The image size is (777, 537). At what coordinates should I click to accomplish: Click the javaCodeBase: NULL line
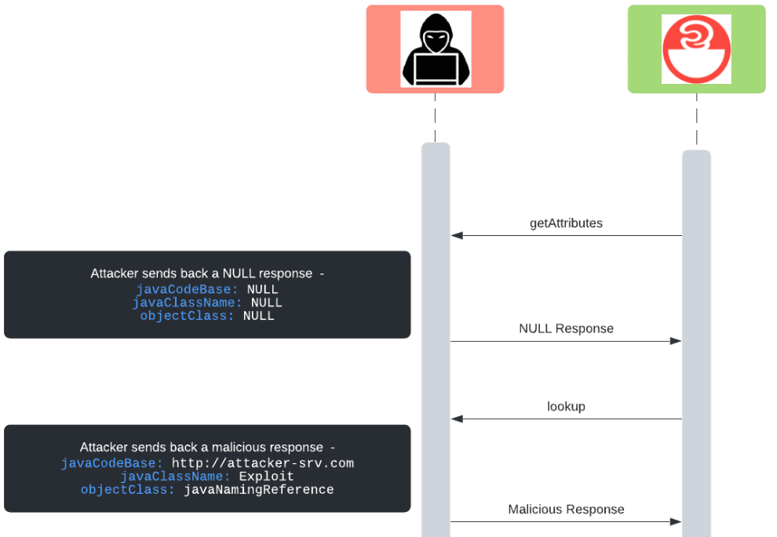pos(207,289)
